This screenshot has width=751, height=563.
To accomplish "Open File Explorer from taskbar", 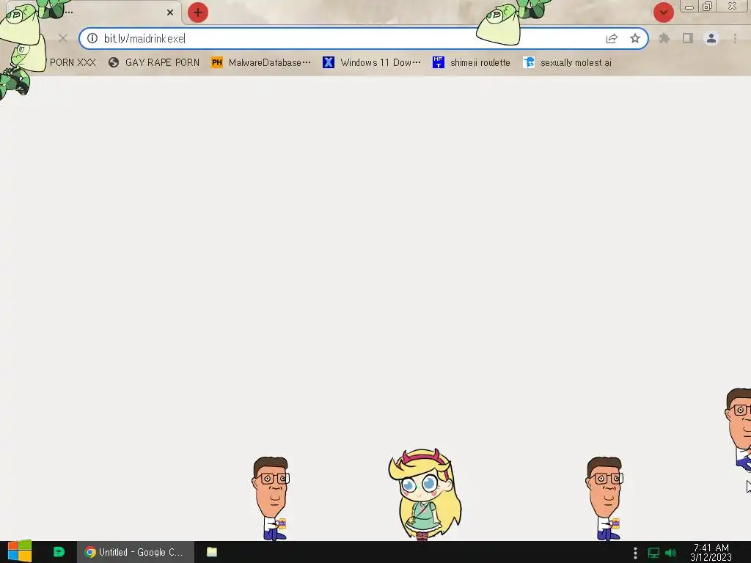I will tap(212, 552).
